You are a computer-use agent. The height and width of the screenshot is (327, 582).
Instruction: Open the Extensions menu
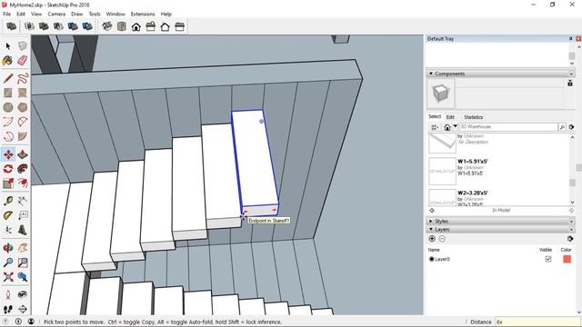143,15
